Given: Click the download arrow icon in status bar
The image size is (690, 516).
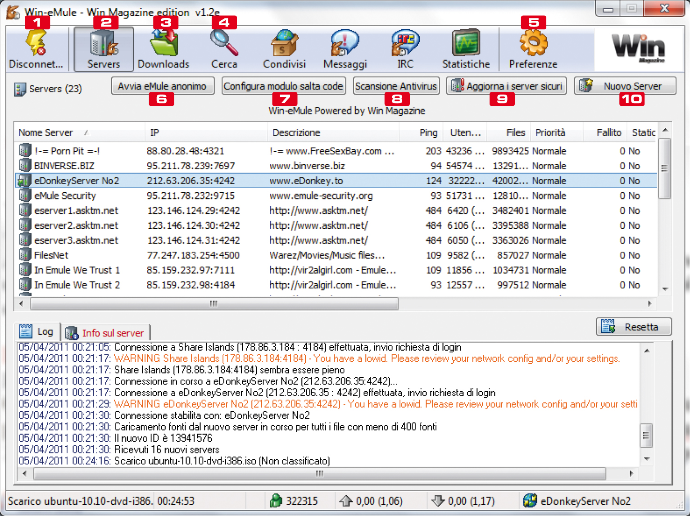Looking at the screenshot, I should [x=438, y=501].
